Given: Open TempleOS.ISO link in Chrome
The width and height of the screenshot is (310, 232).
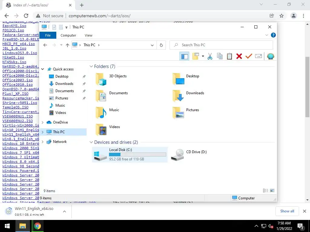Looking at the screenshot, I should pyautogui.click(x=15, y=107).
